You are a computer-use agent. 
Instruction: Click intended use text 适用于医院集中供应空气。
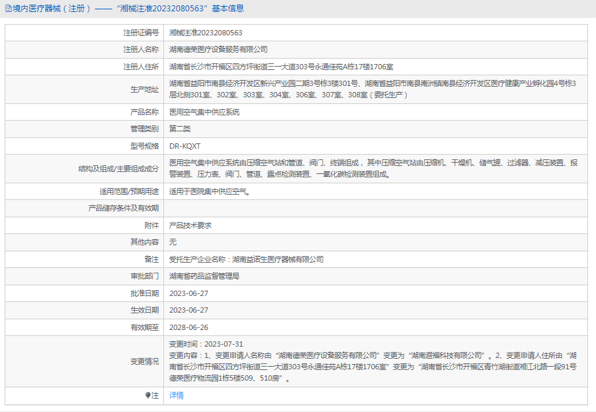click(x=209, y=191)
